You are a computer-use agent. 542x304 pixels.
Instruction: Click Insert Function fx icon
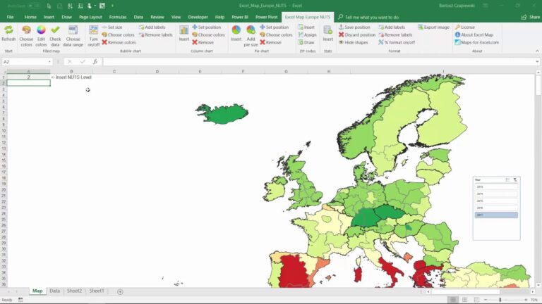click(x=95, y=62)
